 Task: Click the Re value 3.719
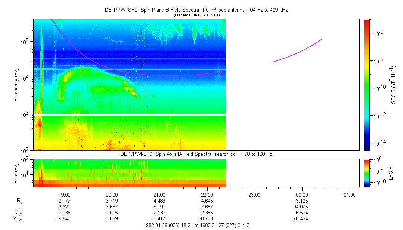click(x=112, y=201)
